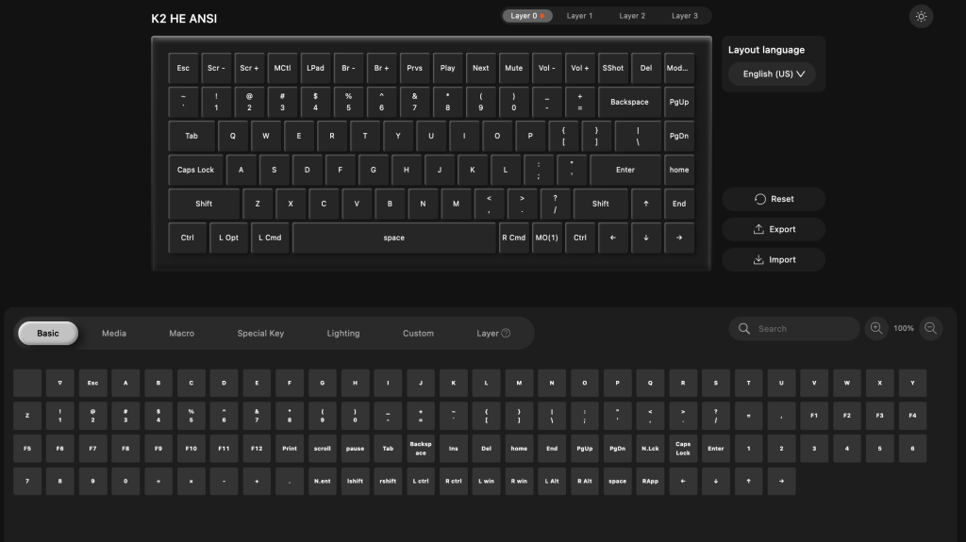
Task: Open the Lighting tab
Action: pyautogui.click(x=342, y=334)
